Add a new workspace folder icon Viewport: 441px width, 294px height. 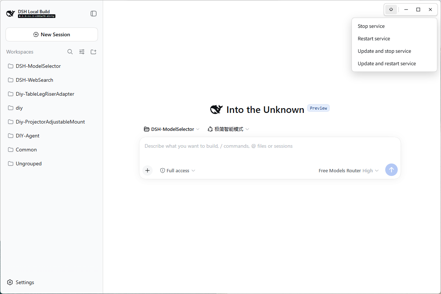pyautogui.click(x=94, y=52)
